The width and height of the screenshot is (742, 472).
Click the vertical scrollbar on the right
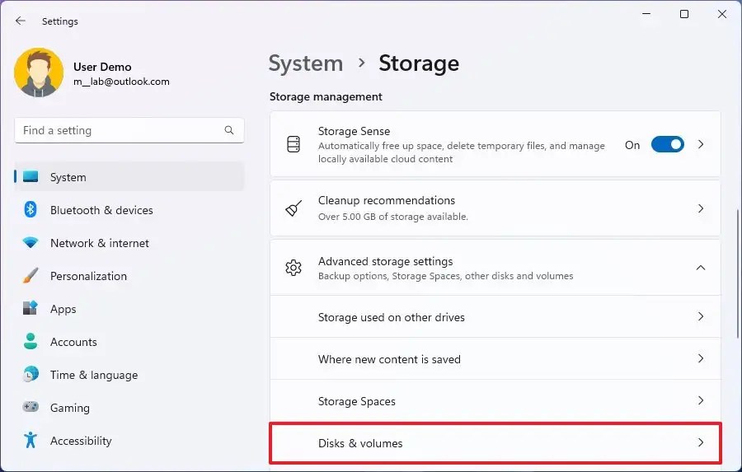(739, 272)
